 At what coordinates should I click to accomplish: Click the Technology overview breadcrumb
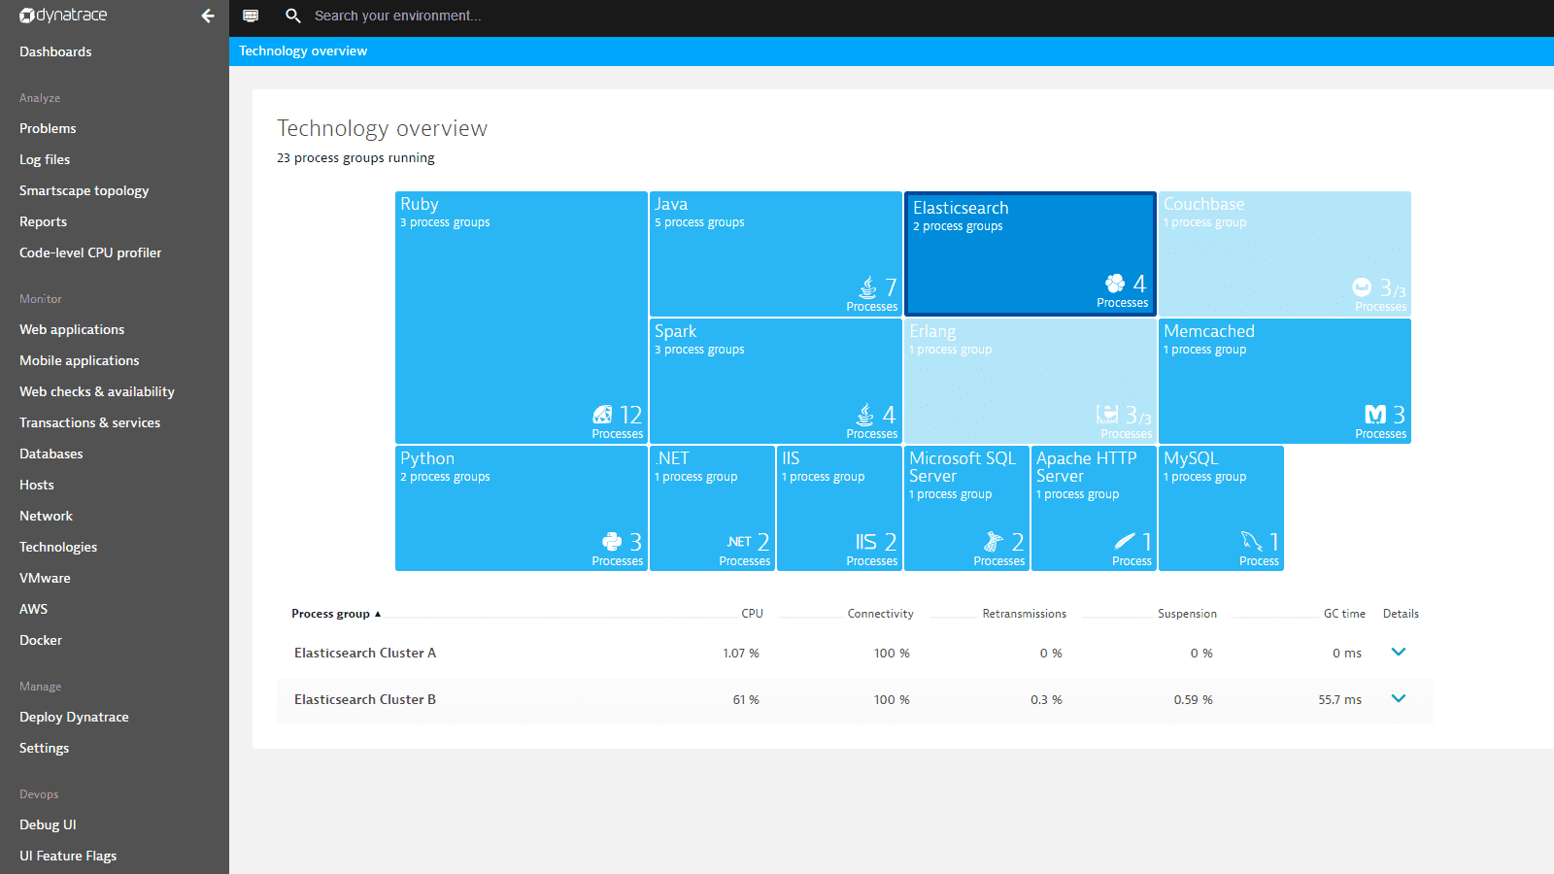303,50
